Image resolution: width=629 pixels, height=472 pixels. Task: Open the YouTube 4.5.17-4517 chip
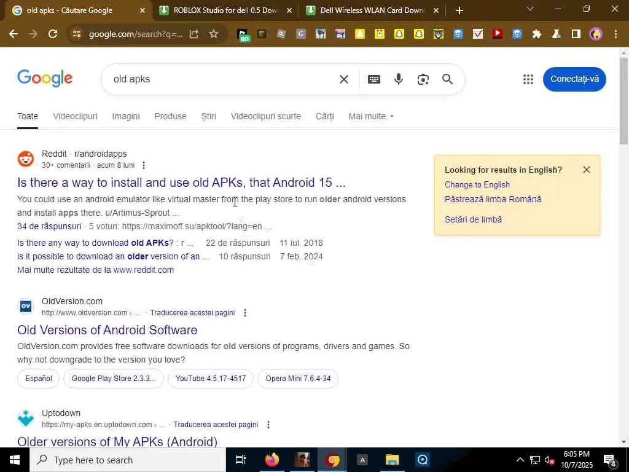(x=211, y=379)
